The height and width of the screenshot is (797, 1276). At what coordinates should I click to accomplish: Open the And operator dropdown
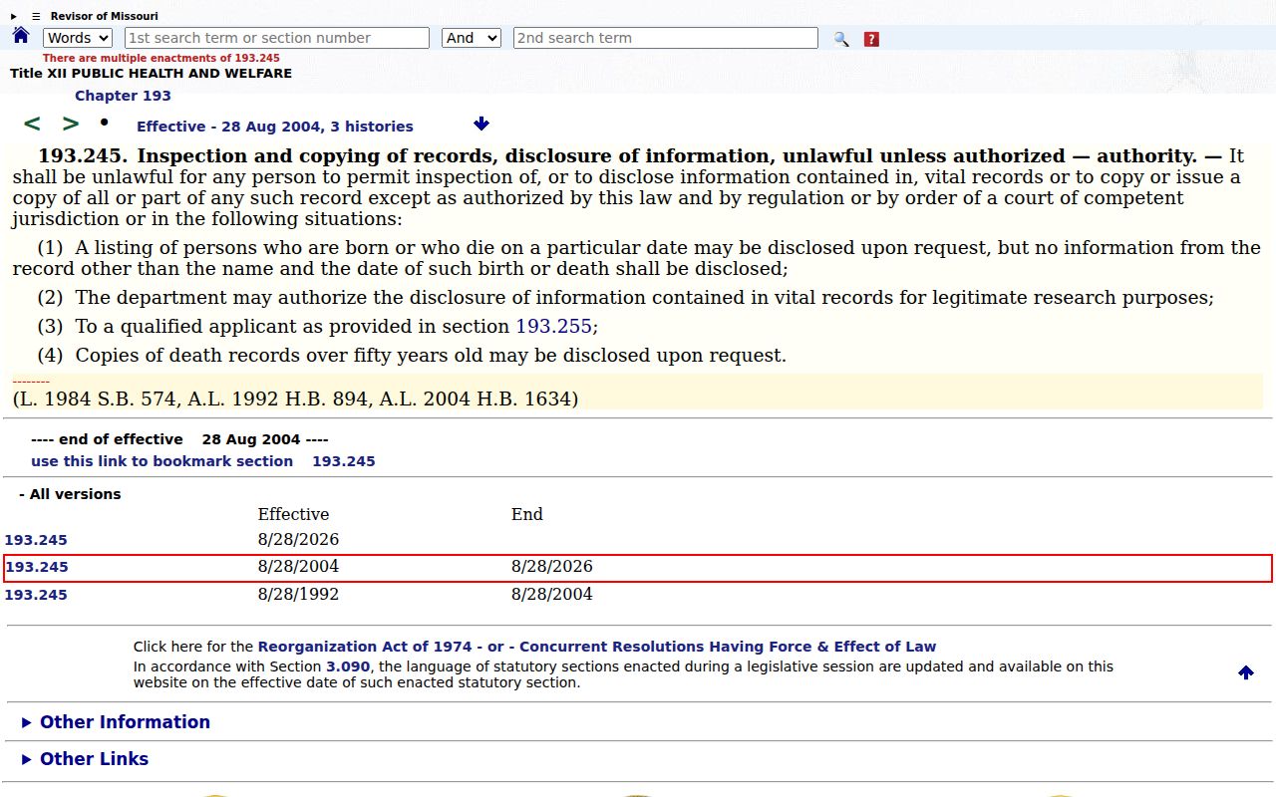click(x=472, y=38)
